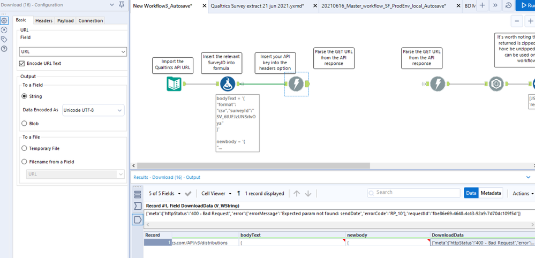Open the Help question mark icon

(x=4, y=49)
